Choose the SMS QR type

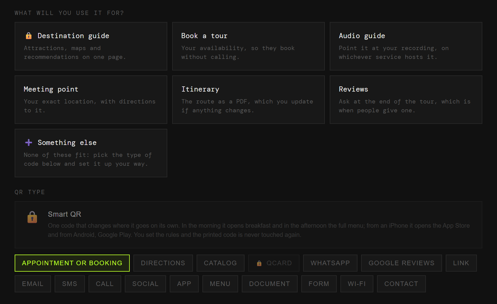click(70, 284)
